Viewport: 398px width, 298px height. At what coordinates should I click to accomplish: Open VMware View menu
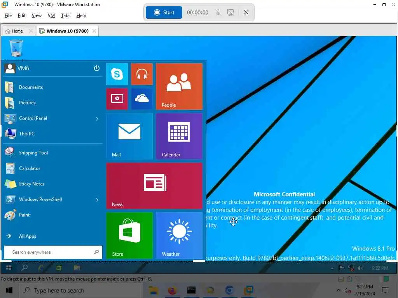(x=37, y=16)
